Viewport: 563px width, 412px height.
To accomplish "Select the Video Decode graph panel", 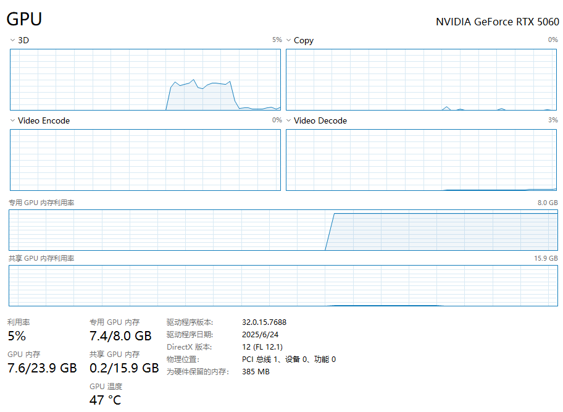I will pos(422,160).
